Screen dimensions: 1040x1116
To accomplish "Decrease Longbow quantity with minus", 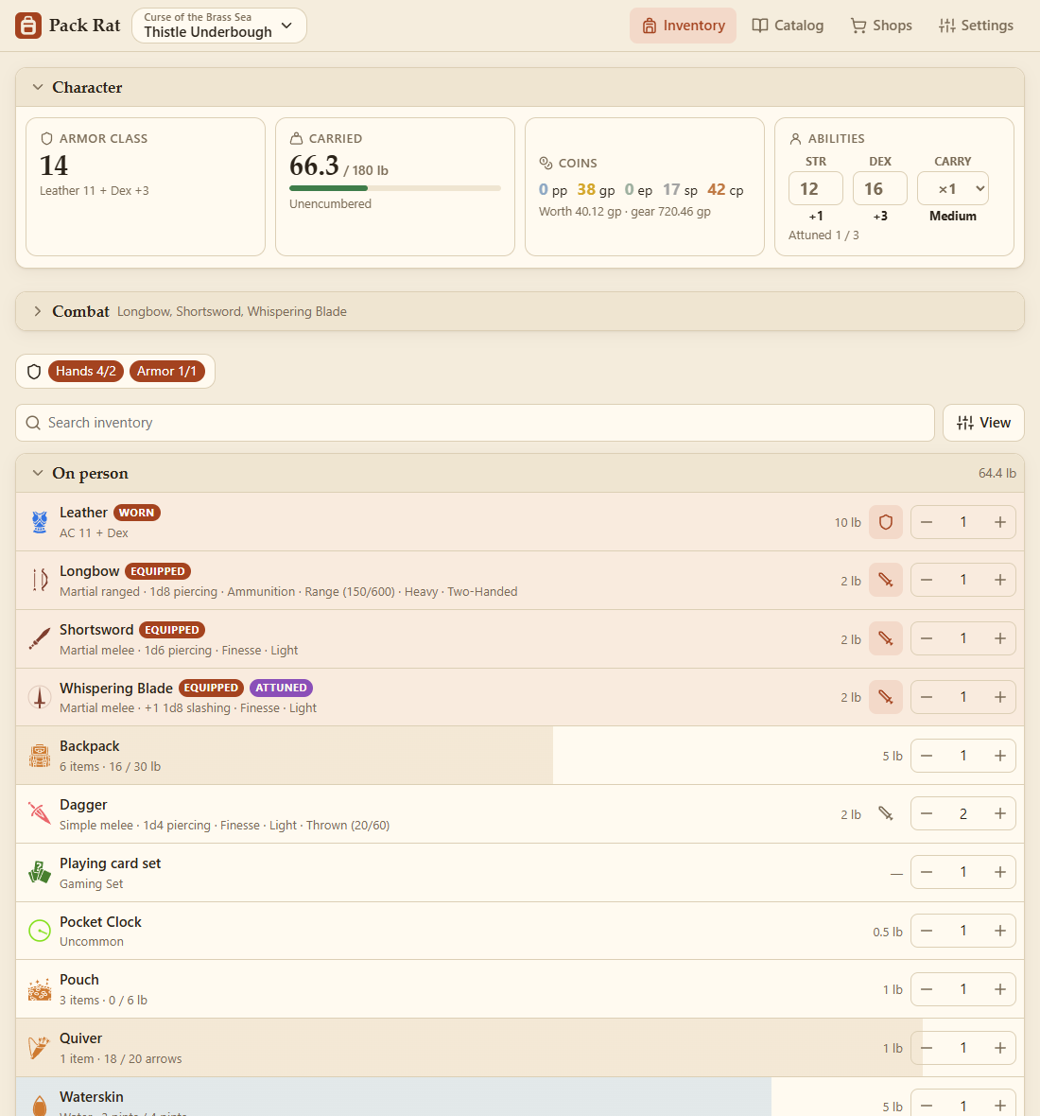I will (x=927, y=580).
